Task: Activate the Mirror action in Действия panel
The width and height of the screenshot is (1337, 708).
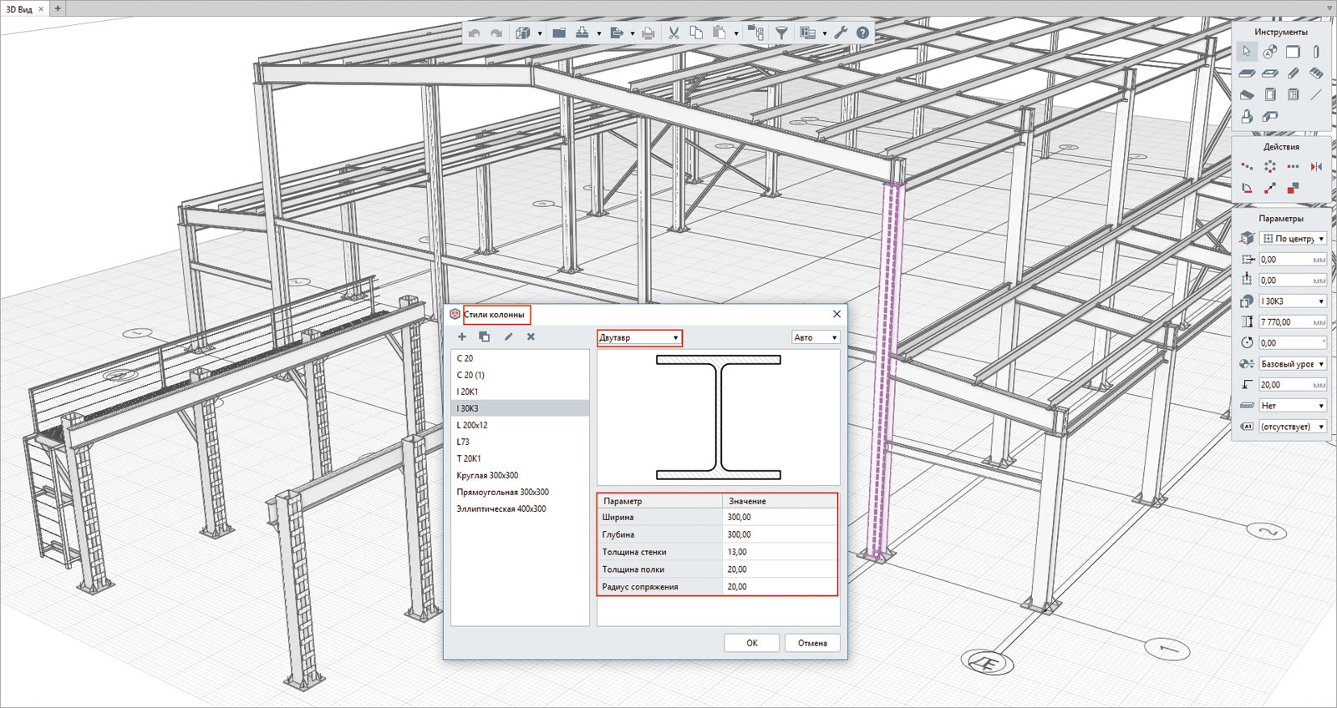Action: click(1317, 167)
